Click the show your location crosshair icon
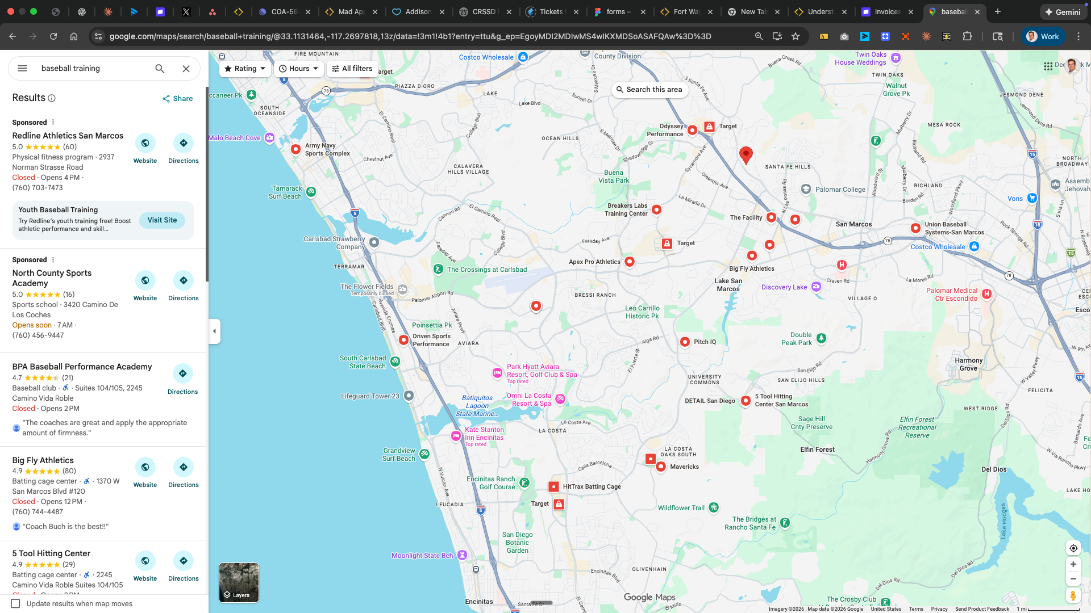 click(1073, 548)
